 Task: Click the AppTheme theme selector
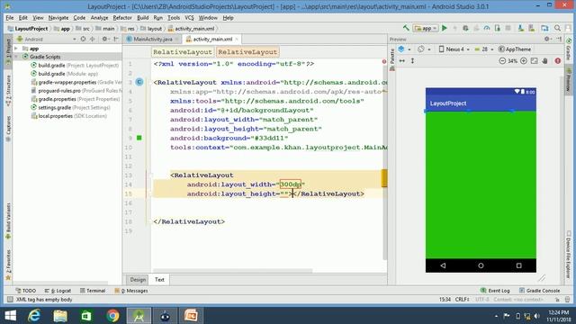click(x=515, y=49)
